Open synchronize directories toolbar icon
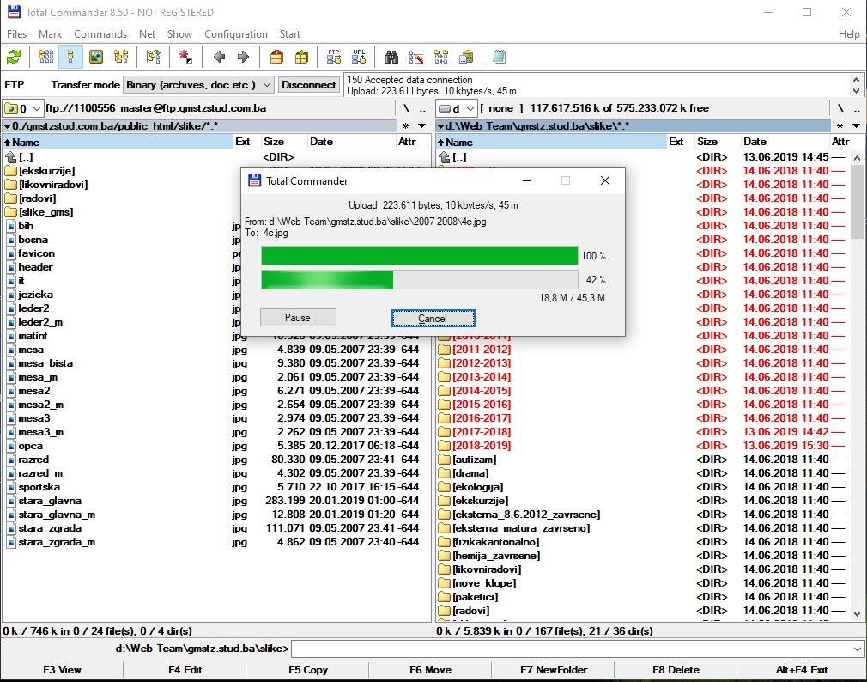This screenshot has width=867, height=682. (x=441, y=57)
